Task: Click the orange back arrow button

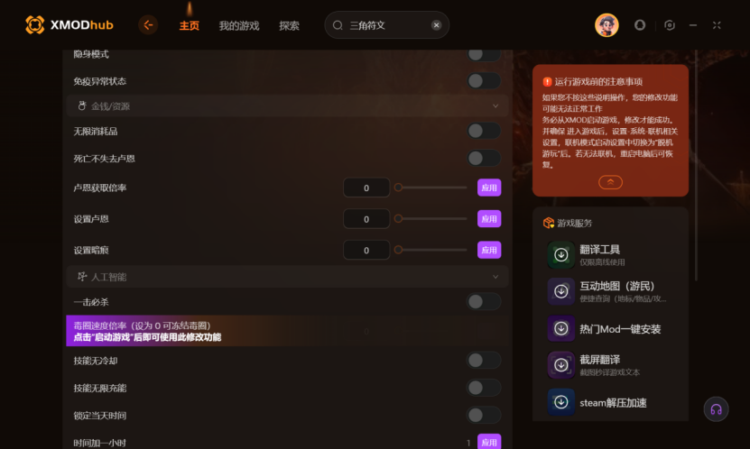Action: (148, 25)
